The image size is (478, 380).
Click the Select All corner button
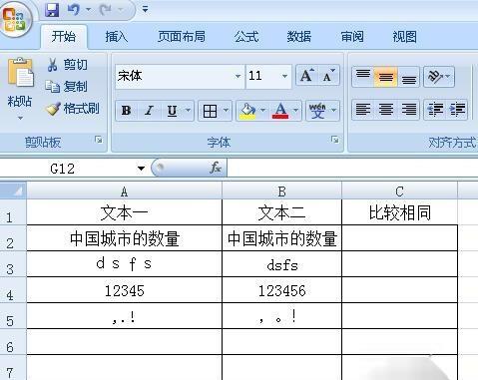(x=13, y=190)
